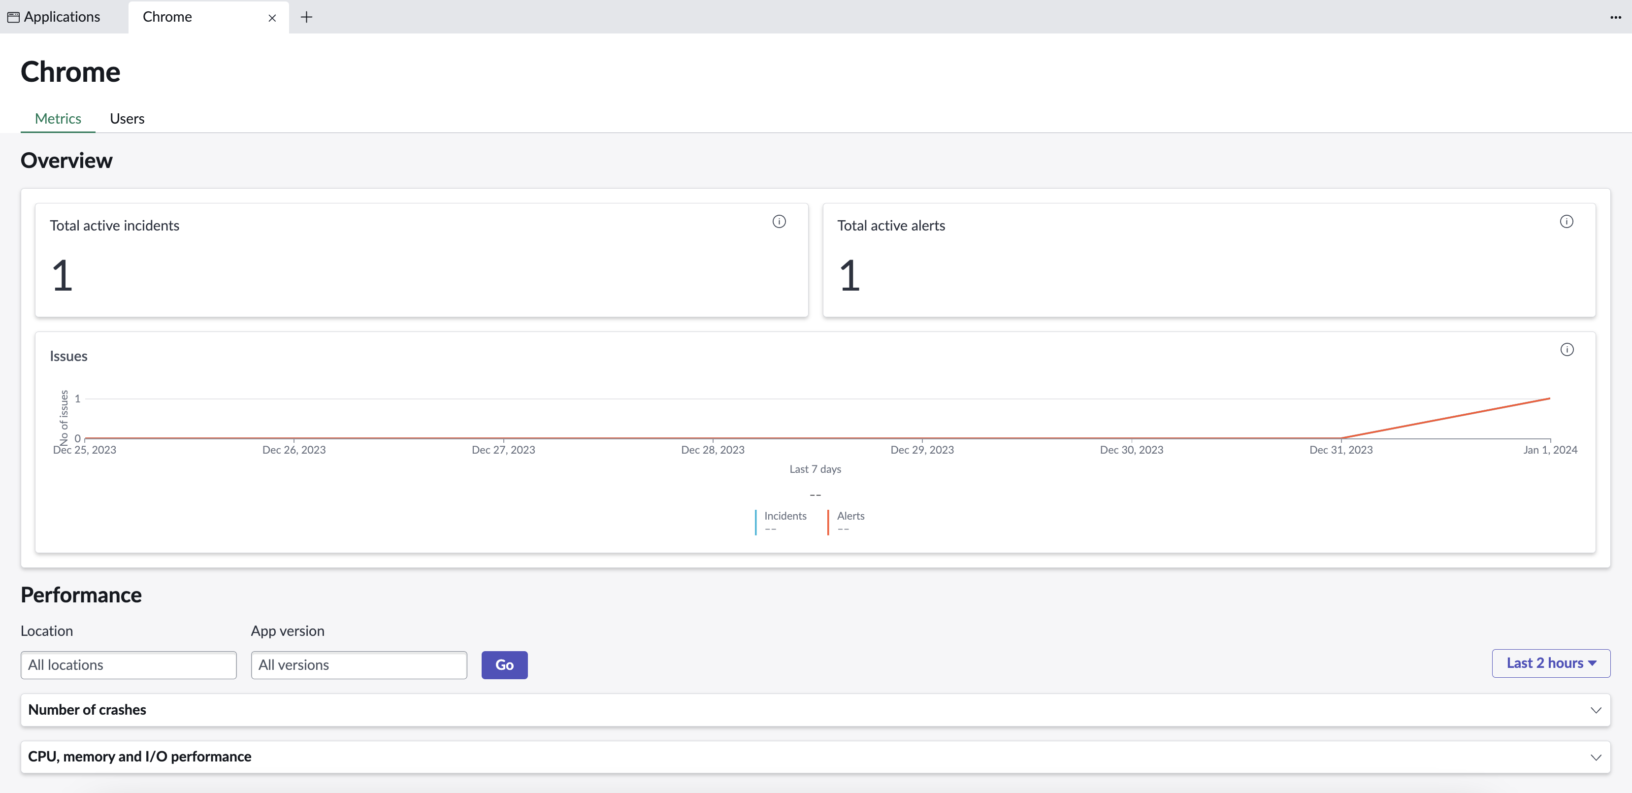
Task: Click the Jan 1, 2024 alerts data point
Action: (x=1550, y=398)
